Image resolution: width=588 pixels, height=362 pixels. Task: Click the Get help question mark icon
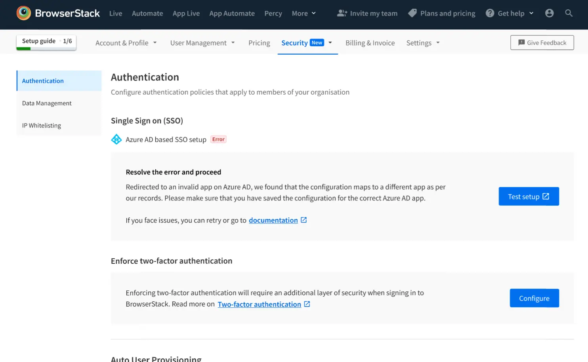(490, 13)
